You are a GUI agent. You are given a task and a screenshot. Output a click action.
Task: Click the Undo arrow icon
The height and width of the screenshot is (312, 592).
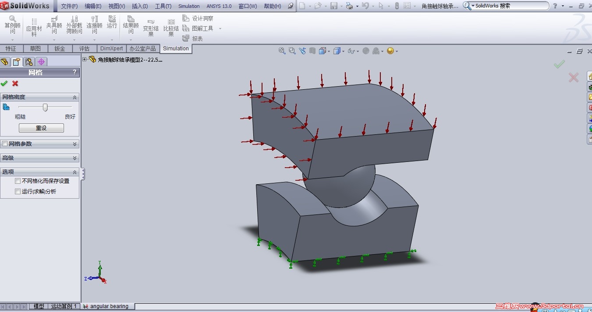pyautogui.click(x=365, y=6)
